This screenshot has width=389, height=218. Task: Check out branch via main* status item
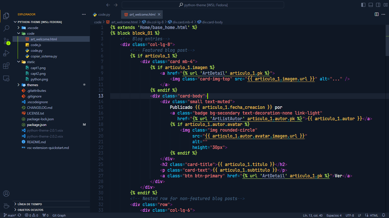(10, 215)
